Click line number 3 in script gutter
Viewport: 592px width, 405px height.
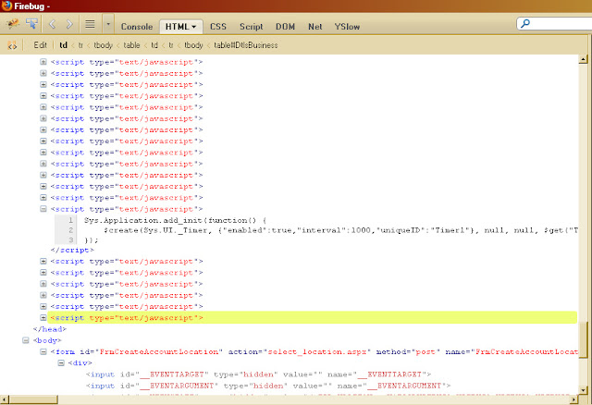click(70, 239)
